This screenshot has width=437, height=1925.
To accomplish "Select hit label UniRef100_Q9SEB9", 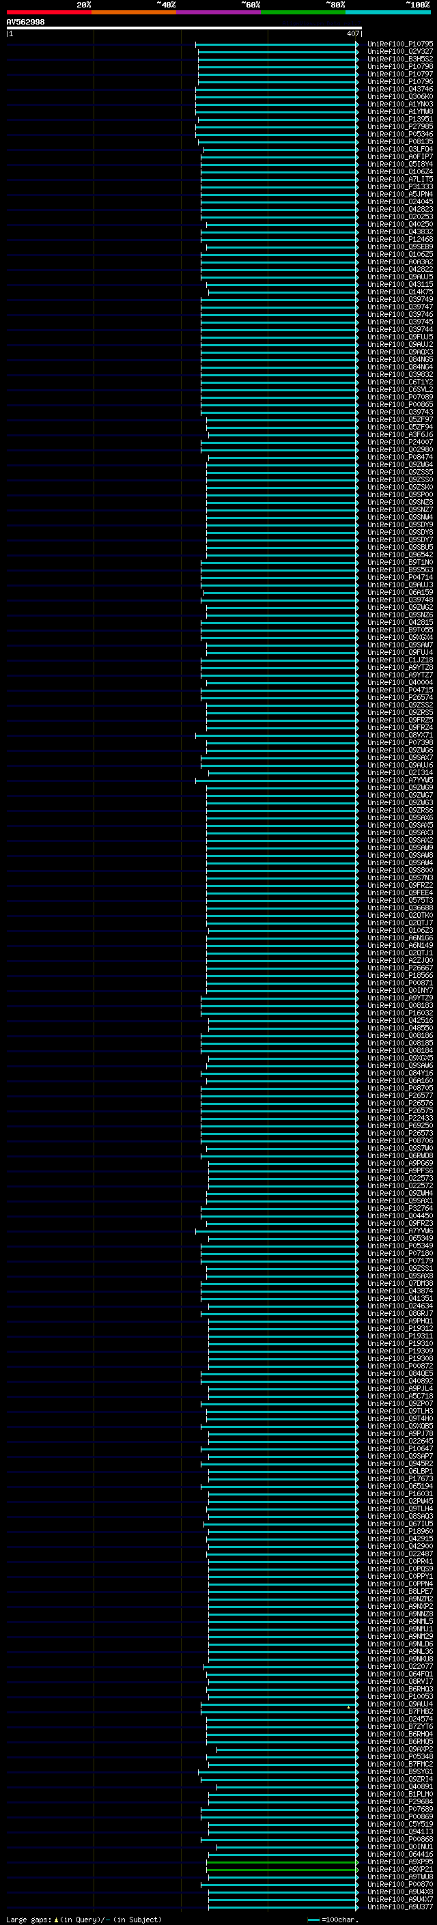I will point(400,247).
